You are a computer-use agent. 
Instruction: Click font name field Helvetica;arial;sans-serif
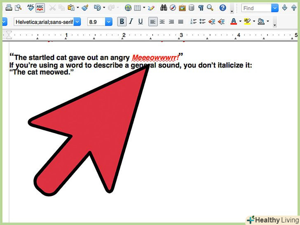coord(44,22)
